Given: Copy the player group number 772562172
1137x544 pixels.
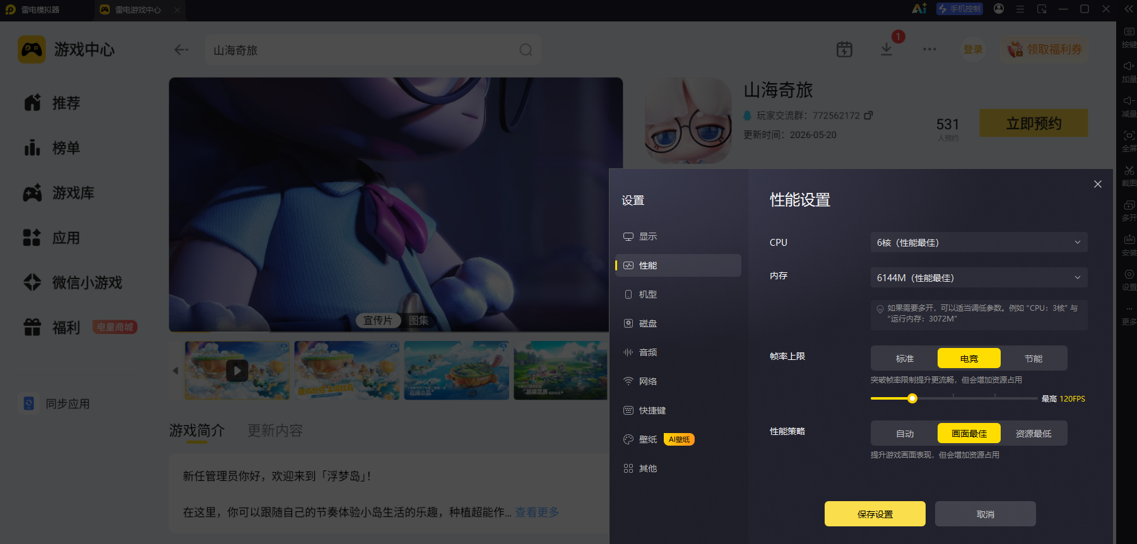Looking at the screenshot, I should point(869,115).
